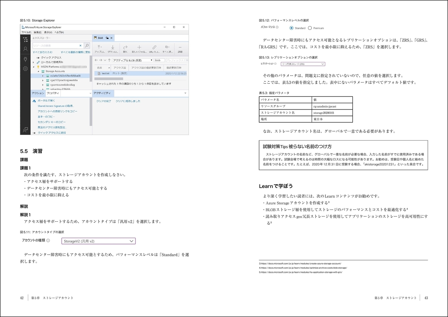
Task: Click クイック アクセスに追加 action
Action: pos(52,133)
